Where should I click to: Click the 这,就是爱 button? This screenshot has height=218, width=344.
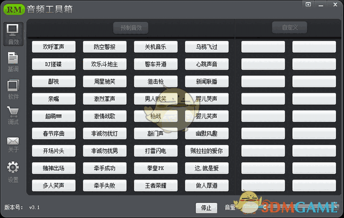(x=207, y=169)
